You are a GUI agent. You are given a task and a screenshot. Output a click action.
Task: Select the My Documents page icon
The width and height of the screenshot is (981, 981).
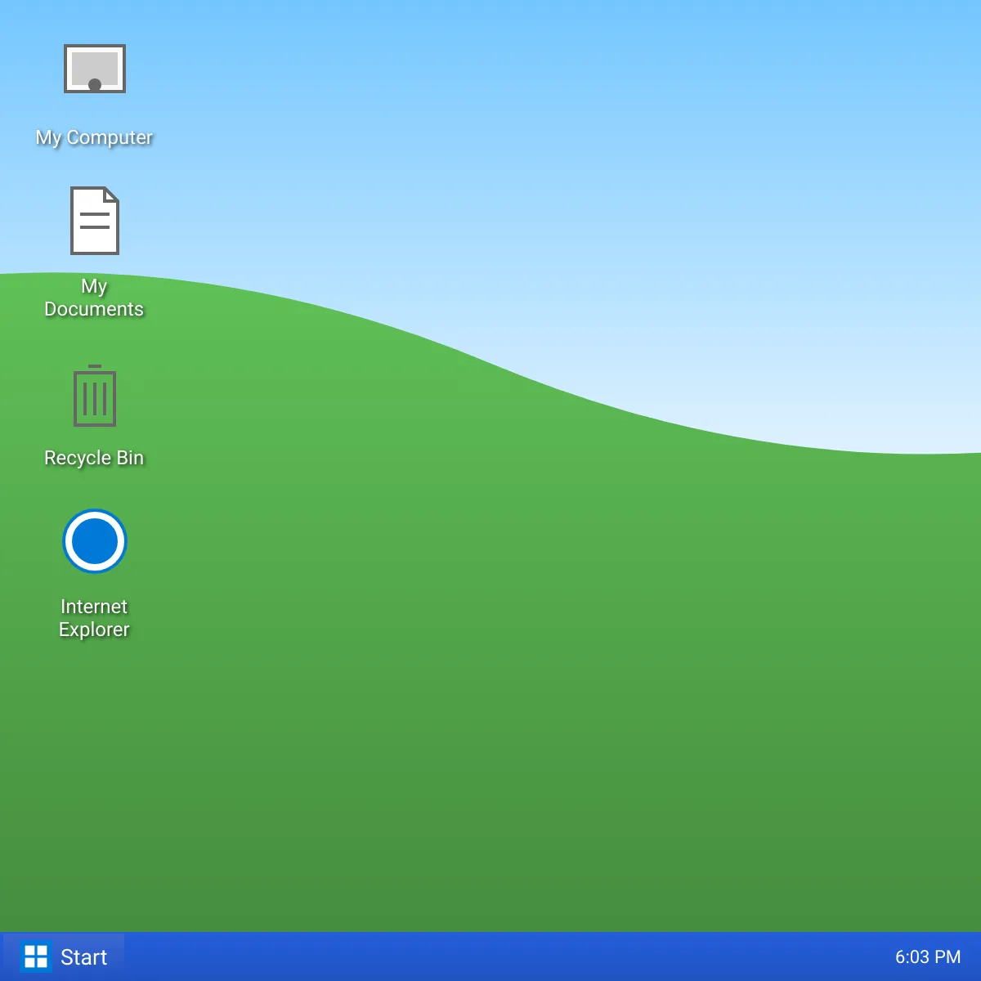click(x=95, y=221)
